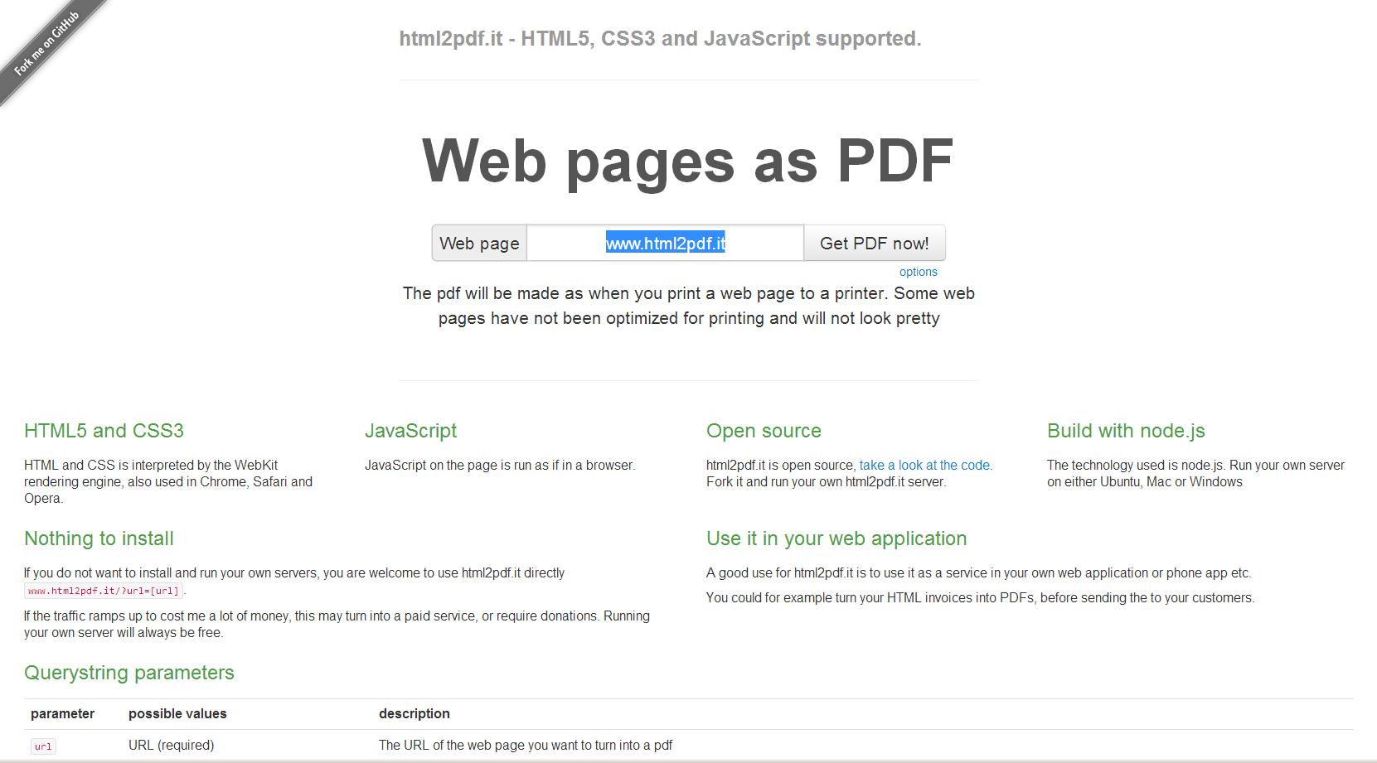The height and width of the screenshot is (763, 1377).
Task: Click the parameter column header
Action: click(63, 714)
